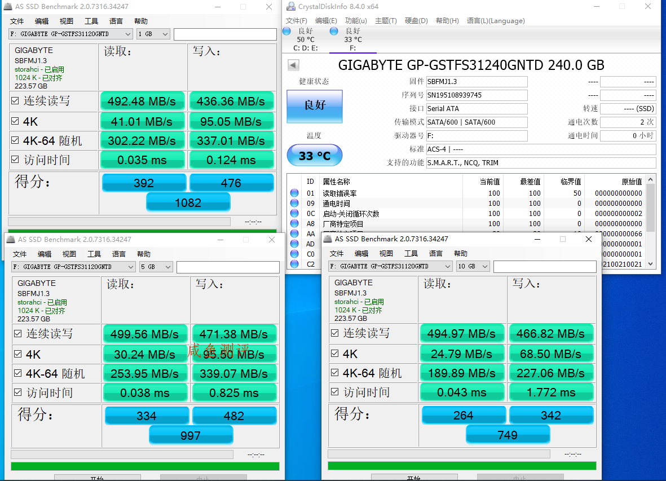Click the 良好 health status button
Image resolution: width=666 pixels, height=481 pixels.
(315, 106)
